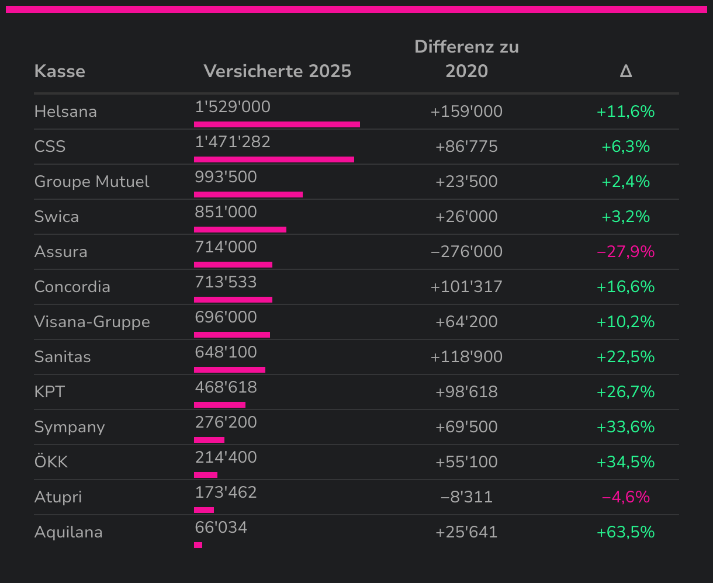
Task: Select the Concordia row label
Action: coord(72,287)
